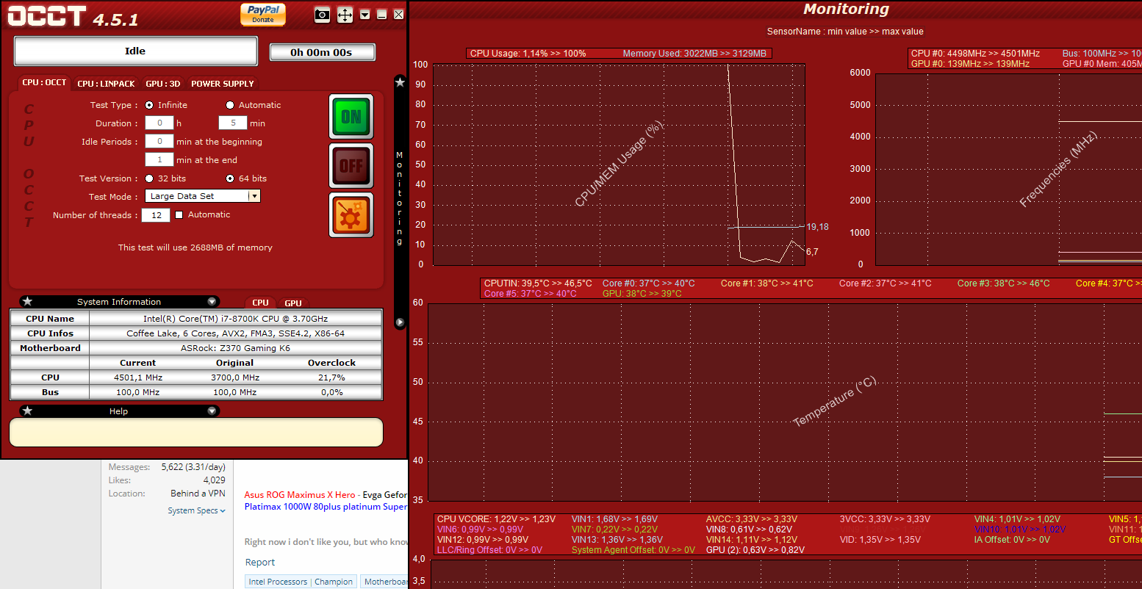Click the 0h 00m 00s timer
The image size is (1142, 589).
[322, 52]
